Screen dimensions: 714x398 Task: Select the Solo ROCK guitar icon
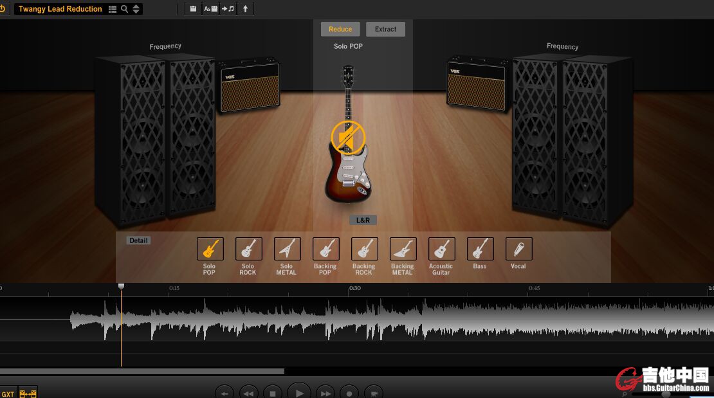pos(248,249)
